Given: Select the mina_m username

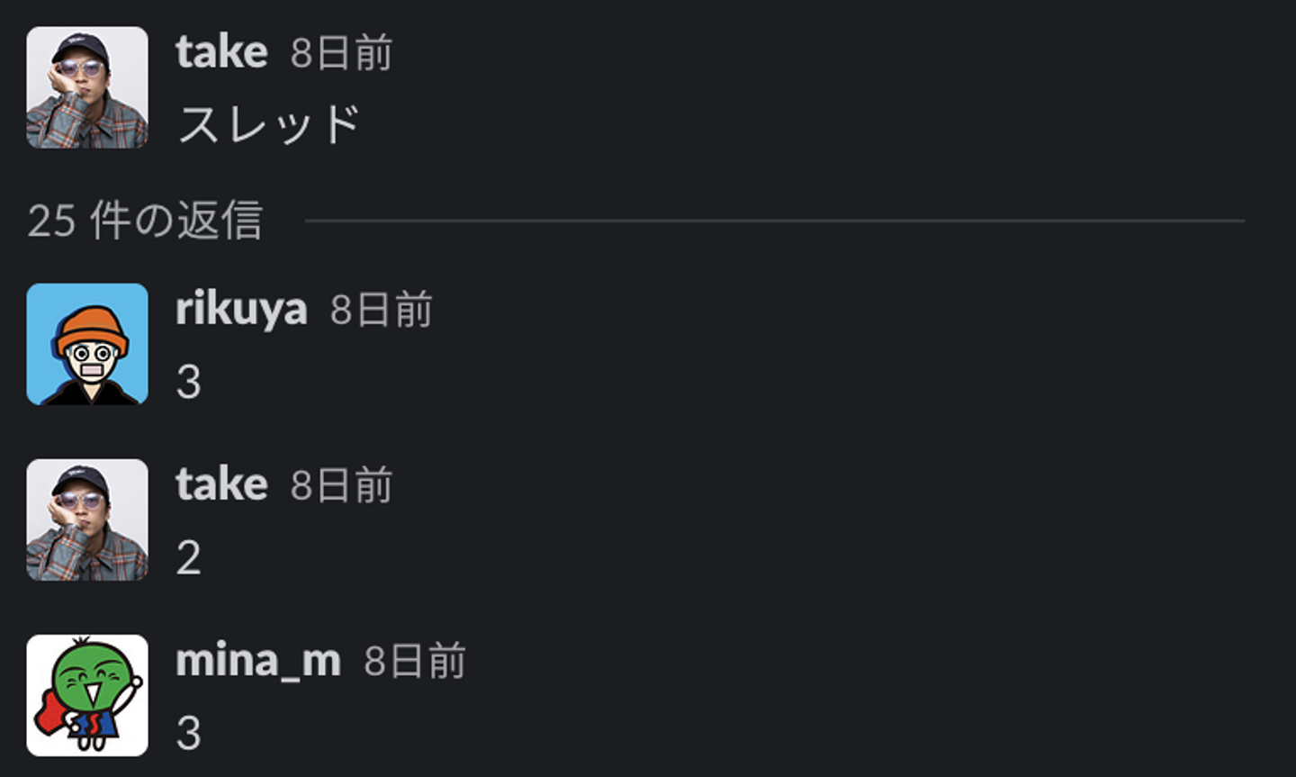Looking at the screenshot, I should coord(258,661).
